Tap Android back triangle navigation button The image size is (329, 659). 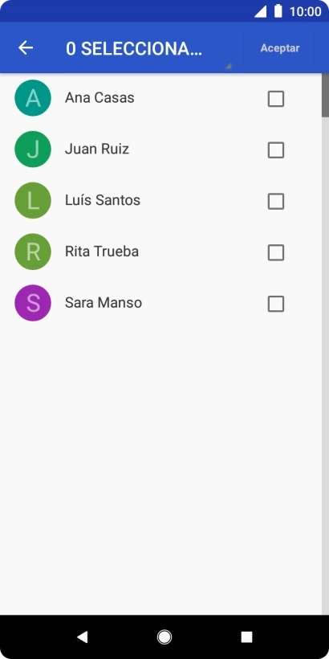click(82, 637)
